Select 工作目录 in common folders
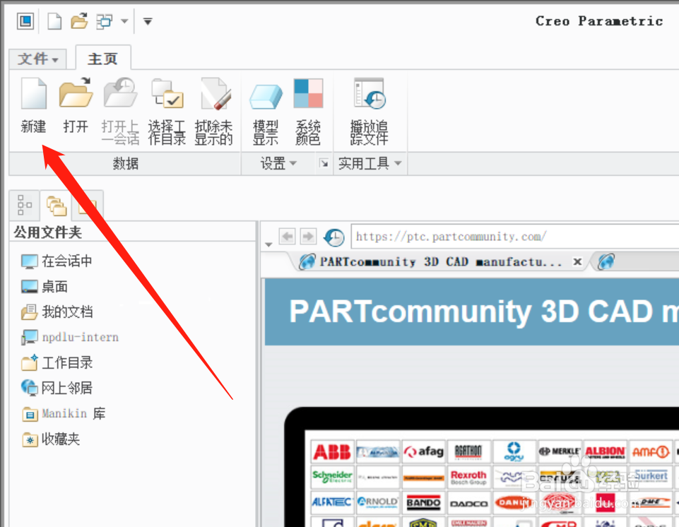 [x=57, y=362]
